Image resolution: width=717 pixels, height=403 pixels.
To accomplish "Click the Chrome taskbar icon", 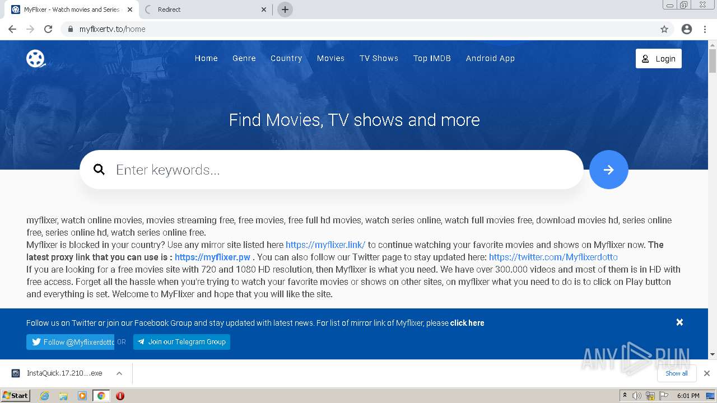I will click(101, 396).
